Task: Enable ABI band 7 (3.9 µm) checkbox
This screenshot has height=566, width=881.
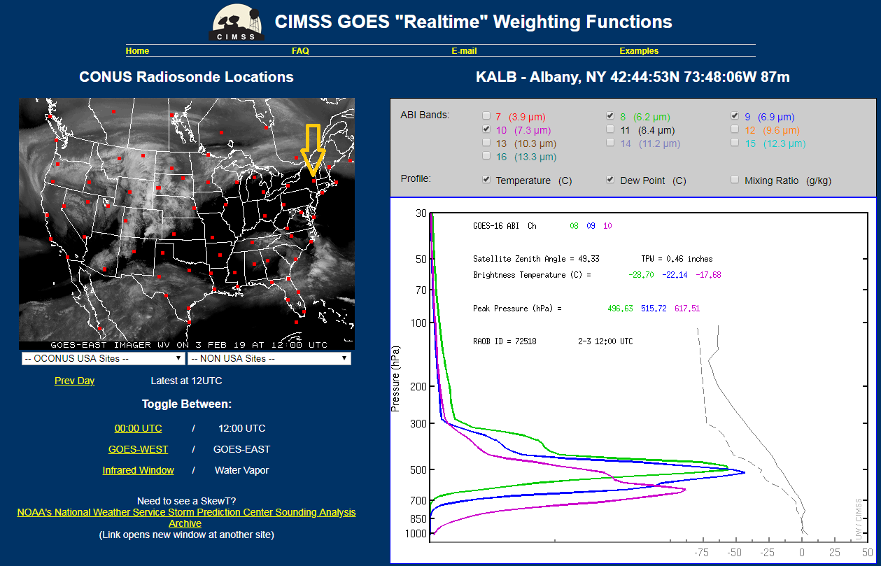Action: tap(486, 117)
